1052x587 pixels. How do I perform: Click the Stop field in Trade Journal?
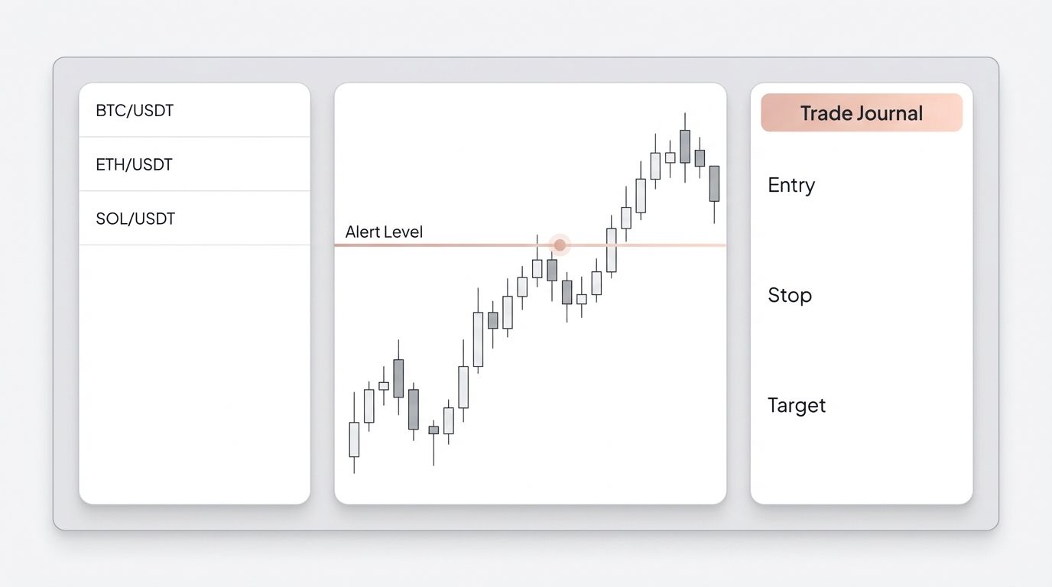(x=790, y=296)
